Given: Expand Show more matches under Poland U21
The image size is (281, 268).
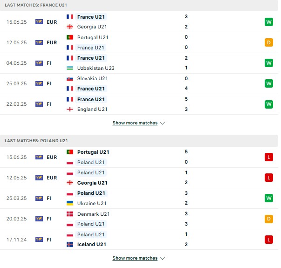Looking at the screenshot, I should 135,258.
